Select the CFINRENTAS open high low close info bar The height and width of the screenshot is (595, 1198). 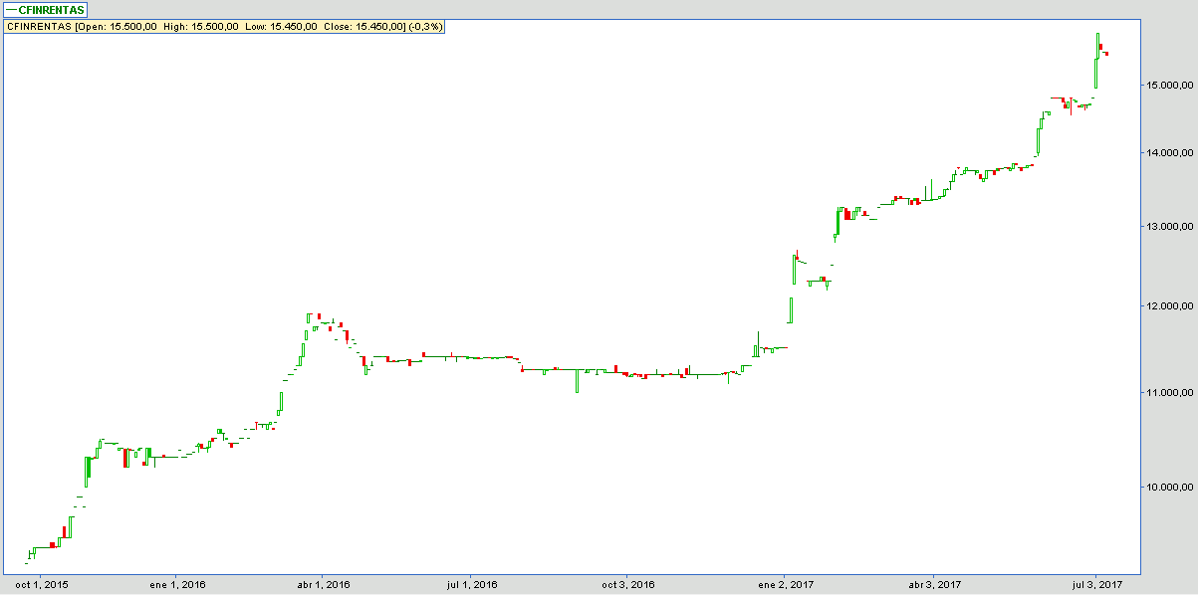(224, 27)
